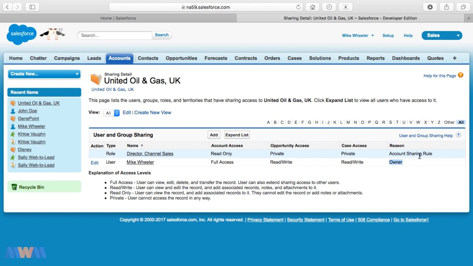Screen dimensions: 473x266
Task: Click the lead icon beside first Khloe Vaughn
Action: 13,134
